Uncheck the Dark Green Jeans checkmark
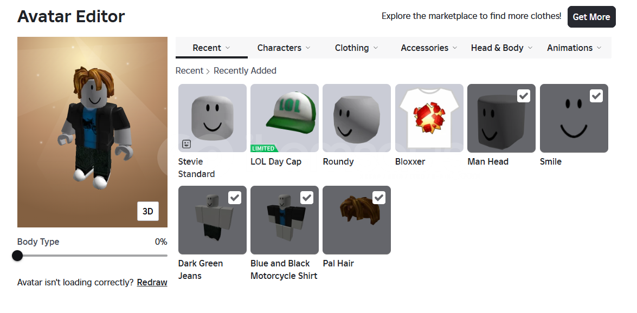The image size is (637, 313). click(x=234, y=198)
